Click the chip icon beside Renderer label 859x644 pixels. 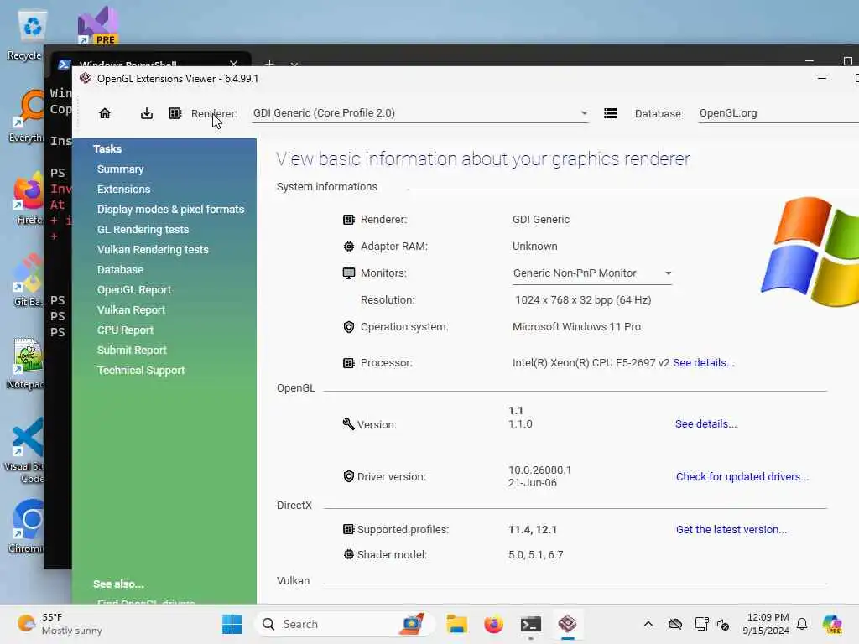[x=174, y=113]
